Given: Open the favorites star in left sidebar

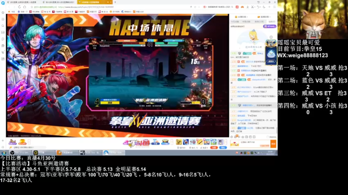Looking at the screenshot, I should pos(3,13).
